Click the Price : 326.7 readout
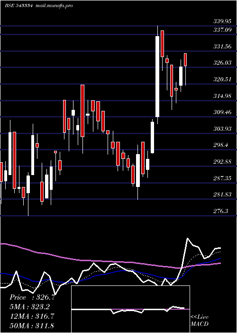Viewport: 237px width, 333px height. click(32, 297)
